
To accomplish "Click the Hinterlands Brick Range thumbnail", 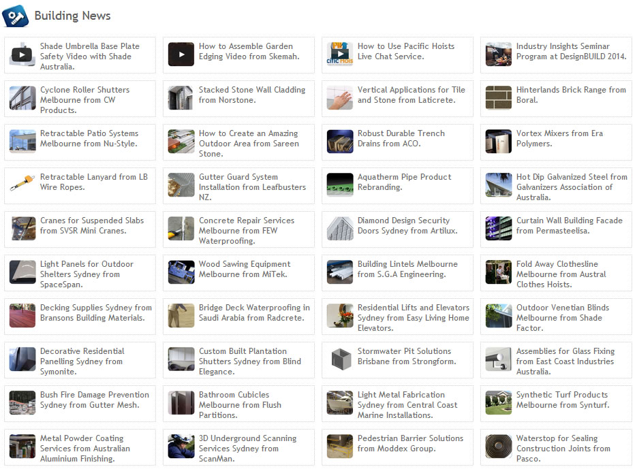I will 499,98.
